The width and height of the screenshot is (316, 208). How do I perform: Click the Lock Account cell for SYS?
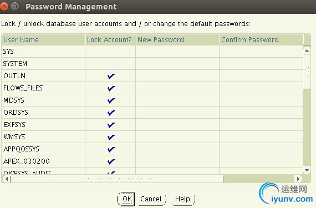pyautogui.click(x=110, y=52)
